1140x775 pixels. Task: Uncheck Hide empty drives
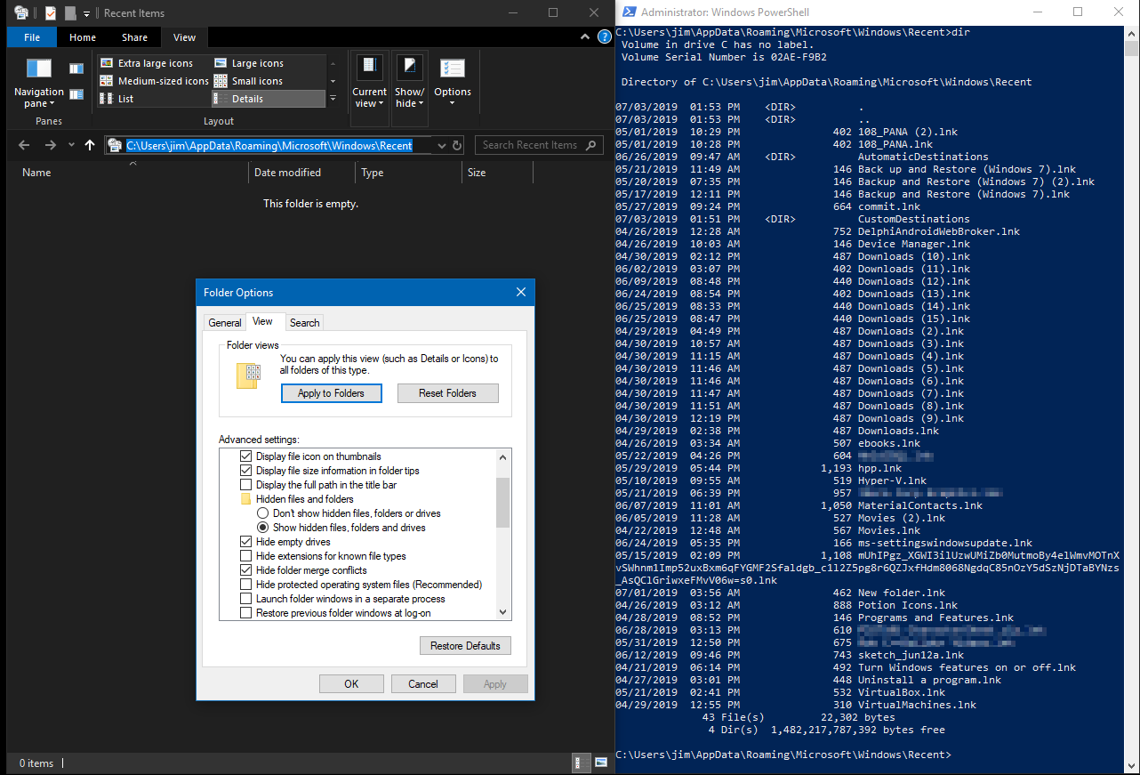coord(246,542)
